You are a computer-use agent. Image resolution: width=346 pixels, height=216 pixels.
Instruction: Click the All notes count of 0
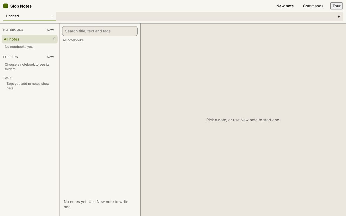[54, 39]
